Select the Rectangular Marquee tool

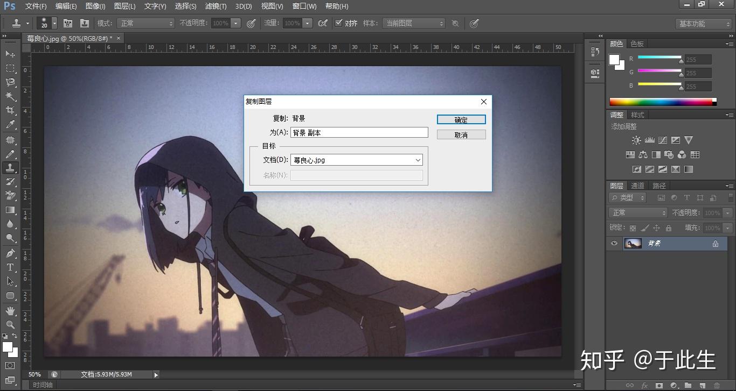pos(10,68)
